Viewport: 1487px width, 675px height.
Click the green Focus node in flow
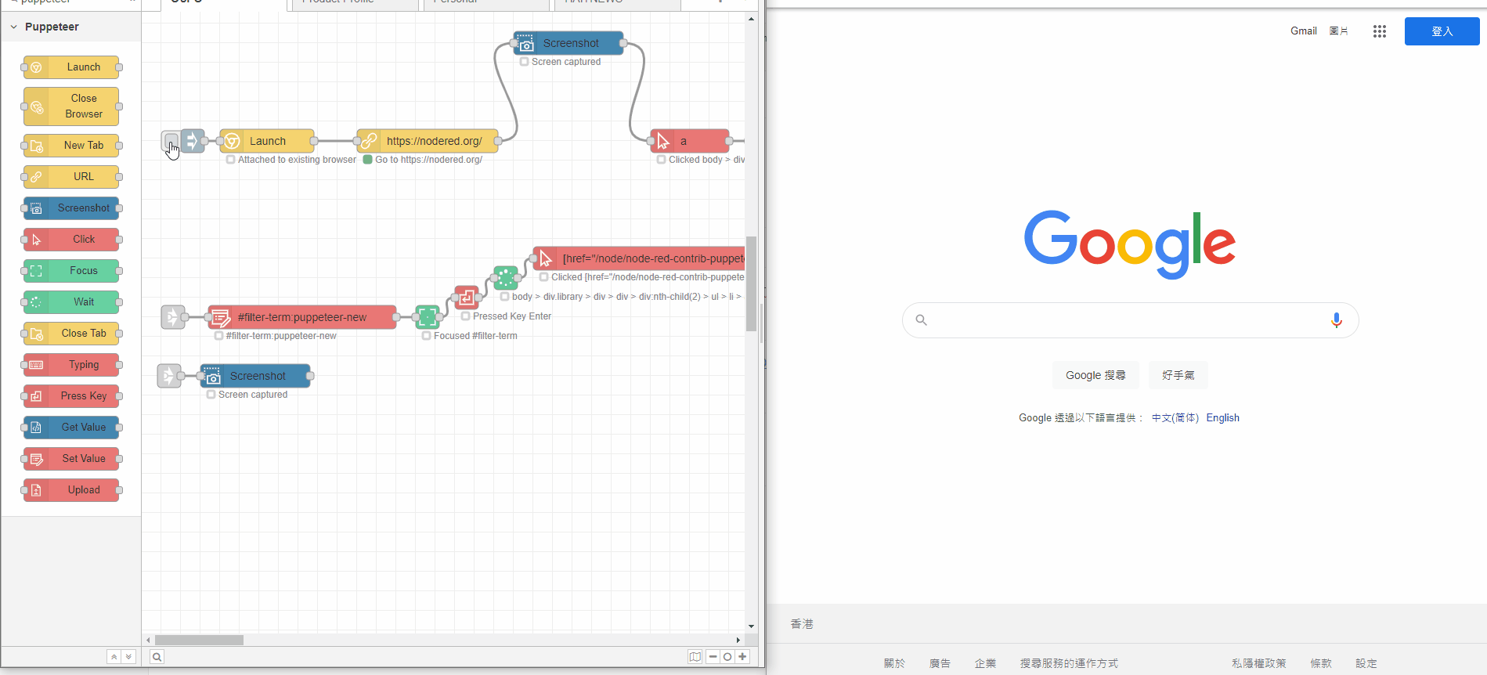428,317
